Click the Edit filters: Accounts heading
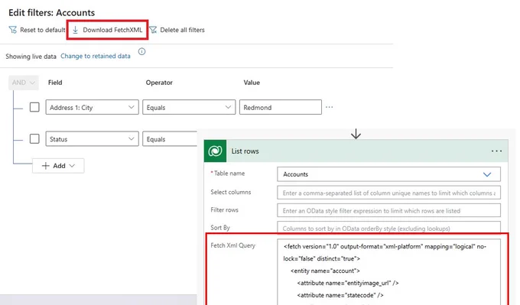520x305 pixels. coord(52,12)
